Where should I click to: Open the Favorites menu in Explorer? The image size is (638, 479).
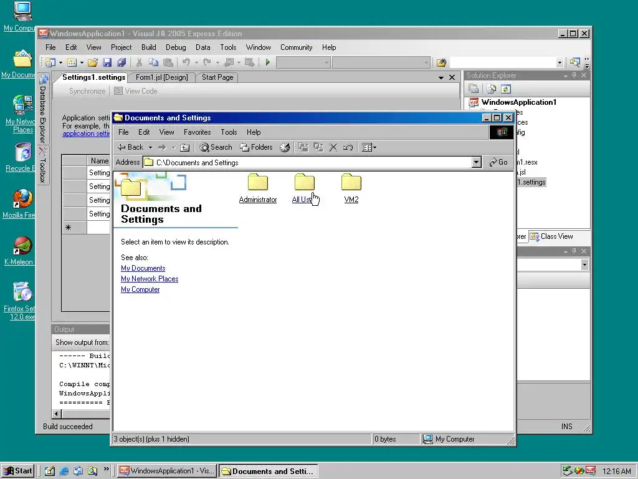click(x=197, y=132)
